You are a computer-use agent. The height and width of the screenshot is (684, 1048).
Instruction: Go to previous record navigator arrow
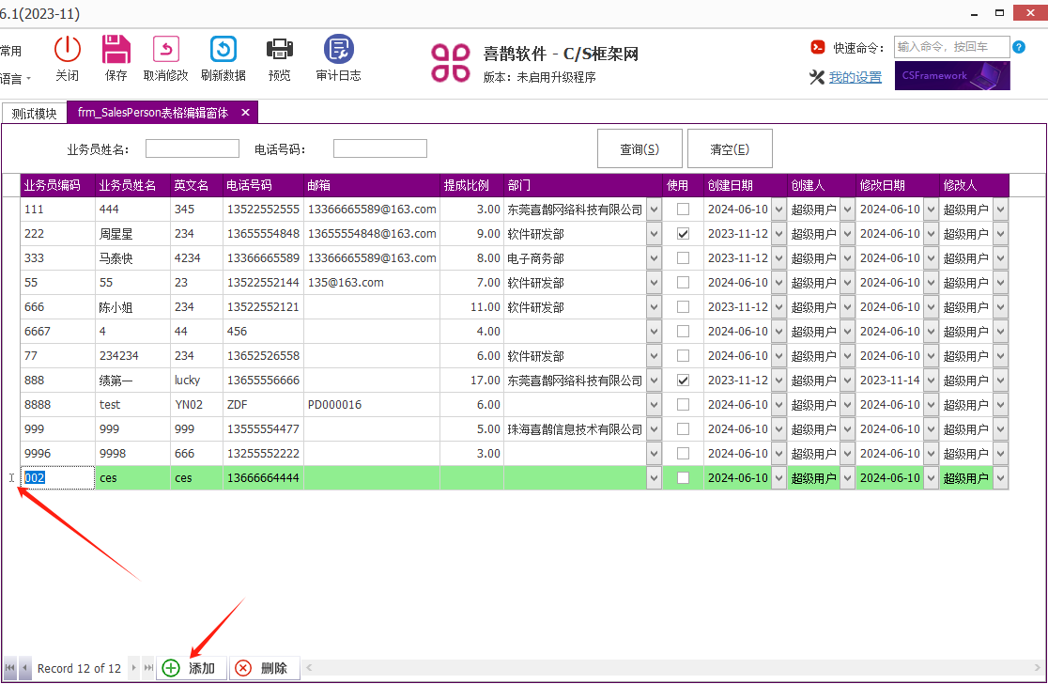24,668
